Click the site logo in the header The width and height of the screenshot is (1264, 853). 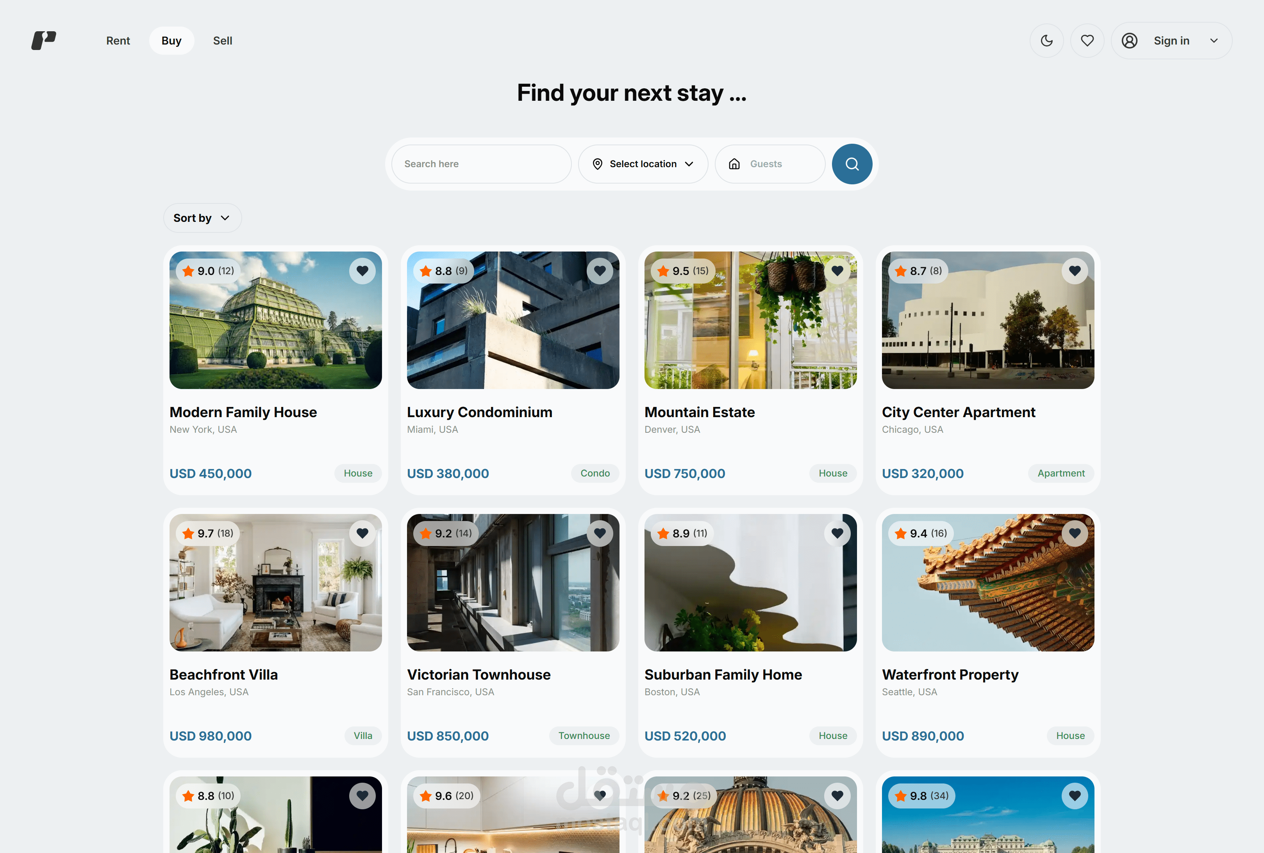[x=44, y=40]
